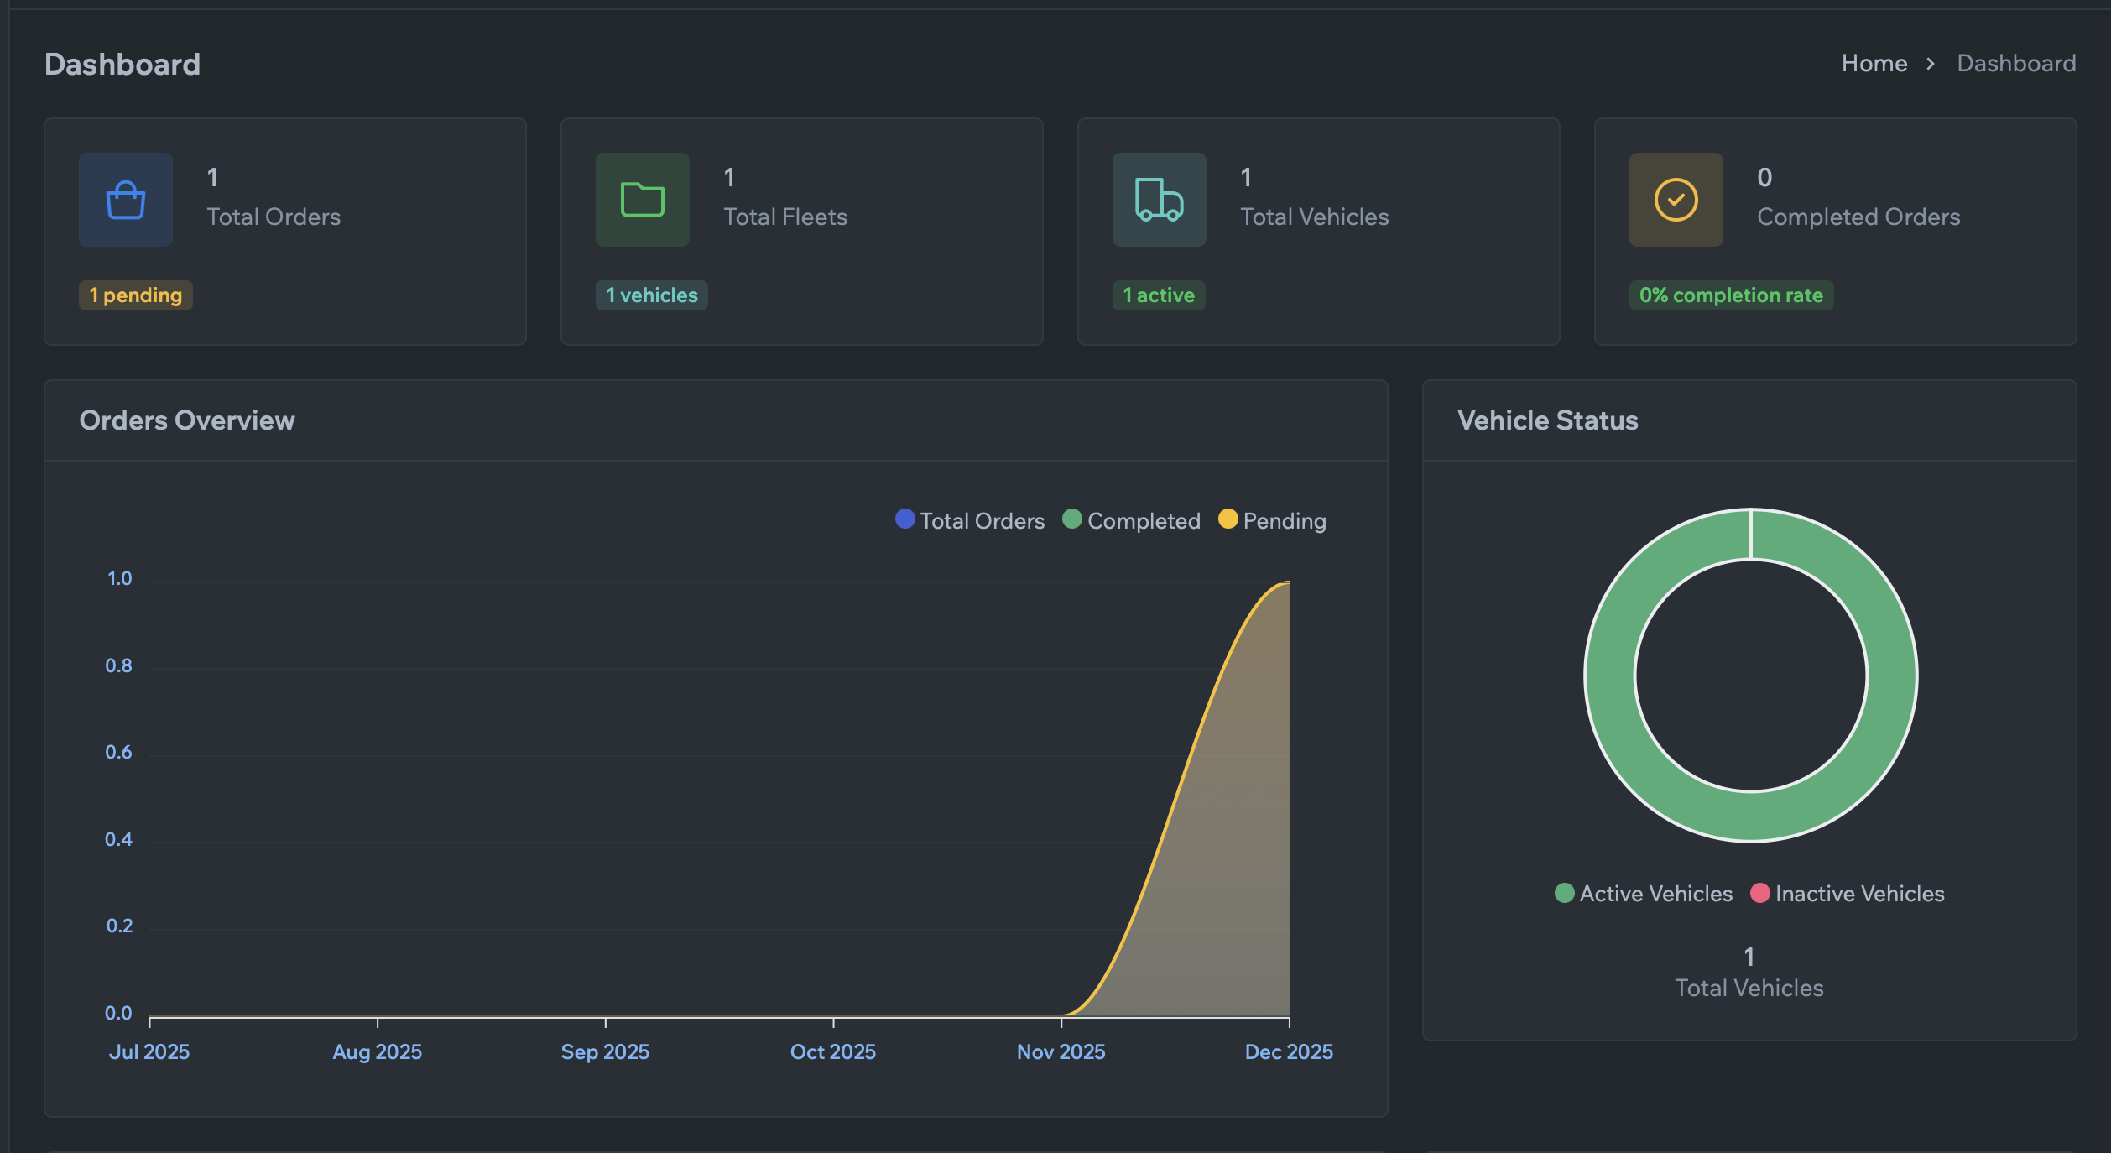Image resolution: width=2111 pixels, height=1153 pixels.
Task: Toggle Inactive Vehicles legend item
Action: pyautogui.click(x=1848, y=893)
